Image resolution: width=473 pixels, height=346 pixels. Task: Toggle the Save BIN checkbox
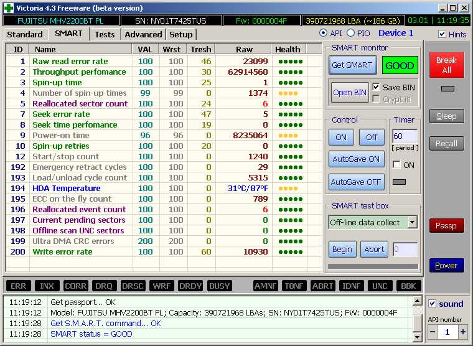click(x=376, y=87)
